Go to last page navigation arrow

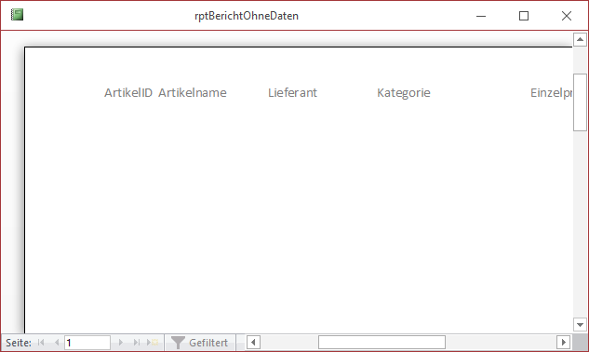[137, 343]
